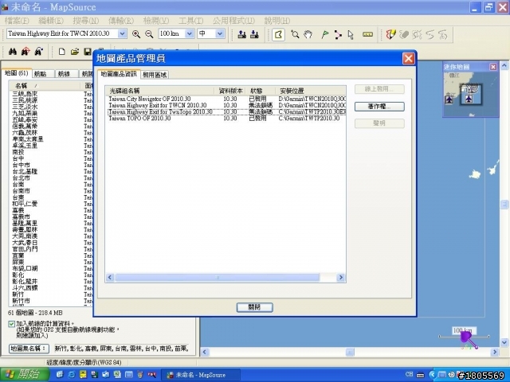Select the Waypoint flag tool
This screenshot has height=382, width=510.
324,34
